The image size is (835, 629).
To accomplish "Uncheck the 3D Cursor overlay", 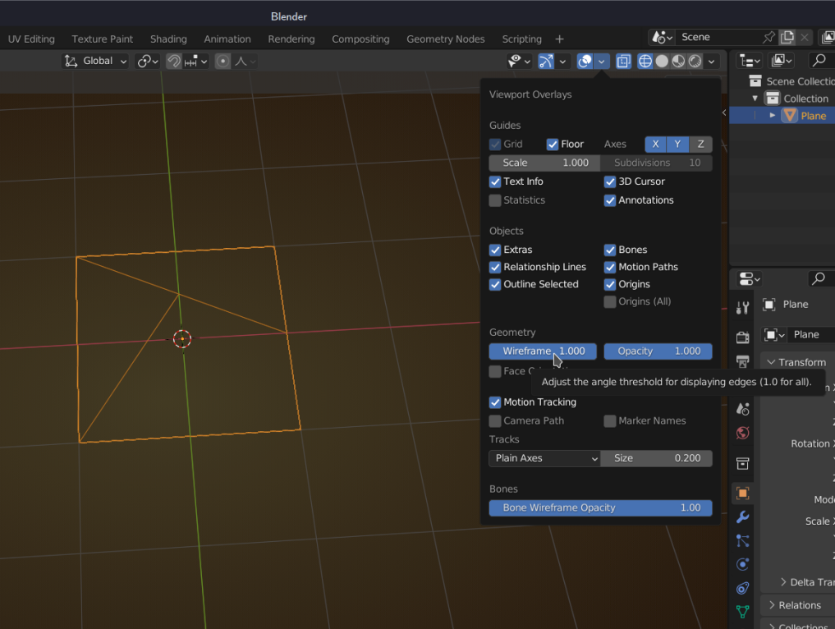I will coord(610,181).
